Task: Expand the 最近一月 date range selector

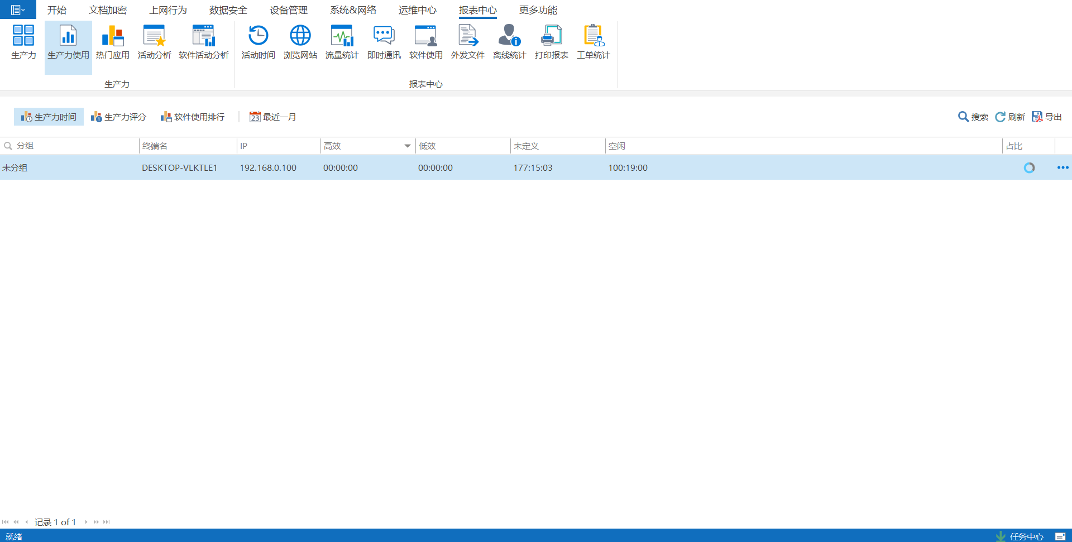Action: click(x=273, y=117)
